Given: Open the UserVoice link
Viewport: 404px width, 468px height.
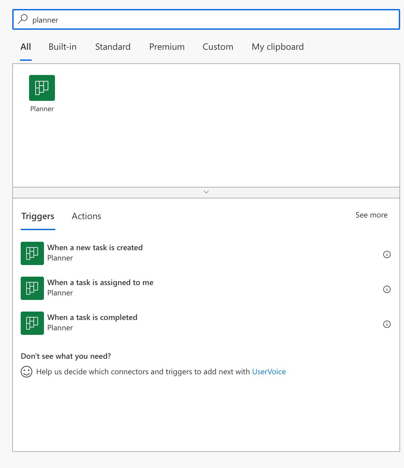Looking at the screenshot, I should [x=269, y=372].
